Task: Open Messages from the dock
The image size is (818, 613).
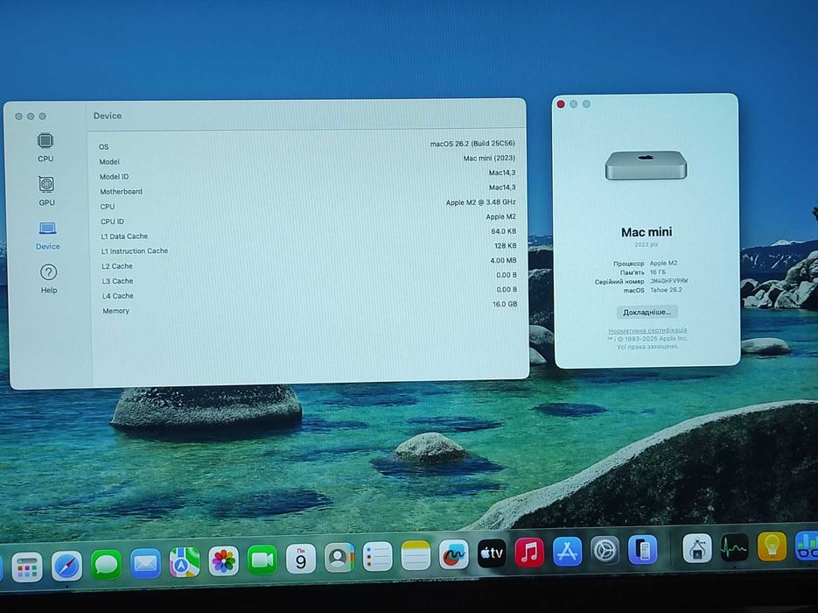Action: 106,565
